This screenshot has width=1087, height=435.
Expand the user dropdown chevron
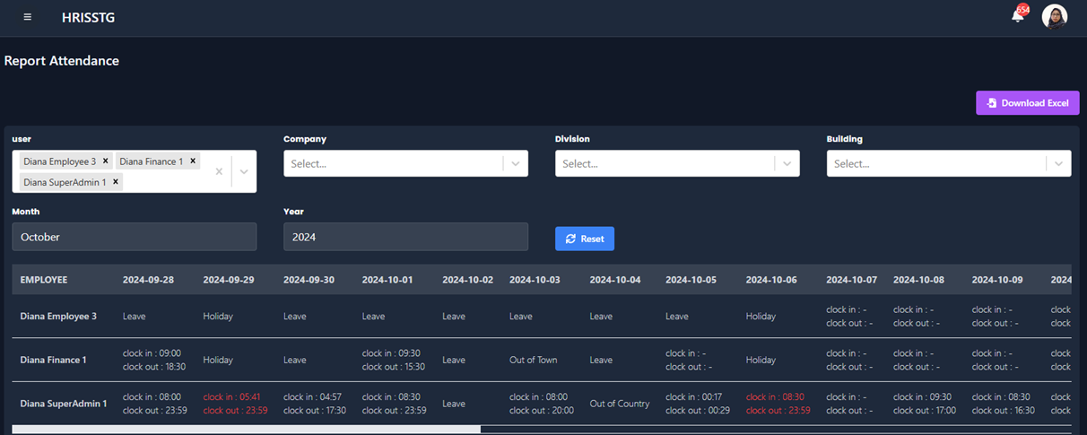coord(244,171)
